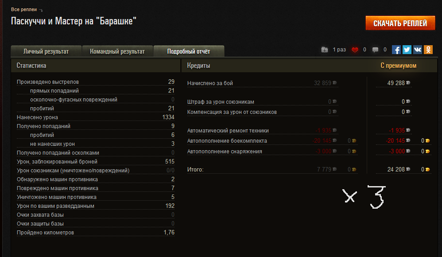Click the Кредиты section header
This screenshot has width=442, height=257.
[x=198, y=66]
